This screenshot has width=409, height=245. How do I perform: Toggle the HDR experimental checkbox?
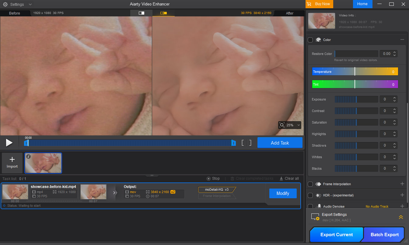tap(310, 195)
